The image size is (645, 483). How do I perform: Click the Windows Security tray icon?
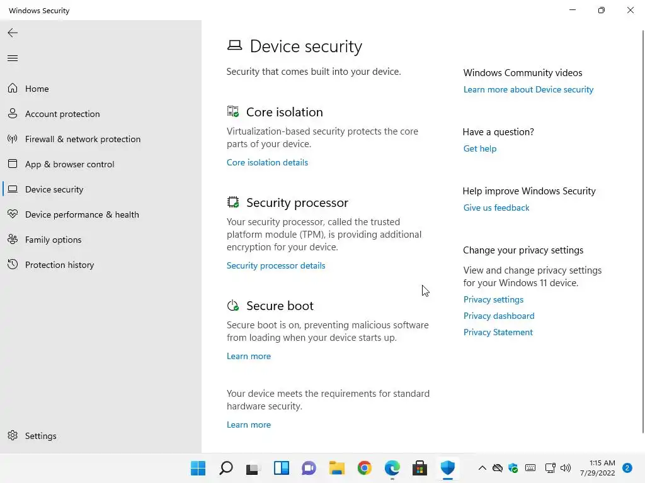pyautogui.click(x=513, y=468)
